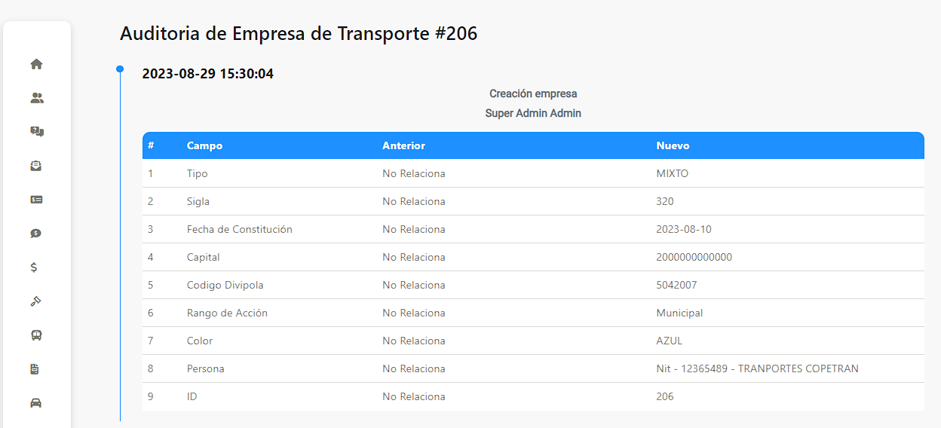Open the Users group icon

click(36, 98)
